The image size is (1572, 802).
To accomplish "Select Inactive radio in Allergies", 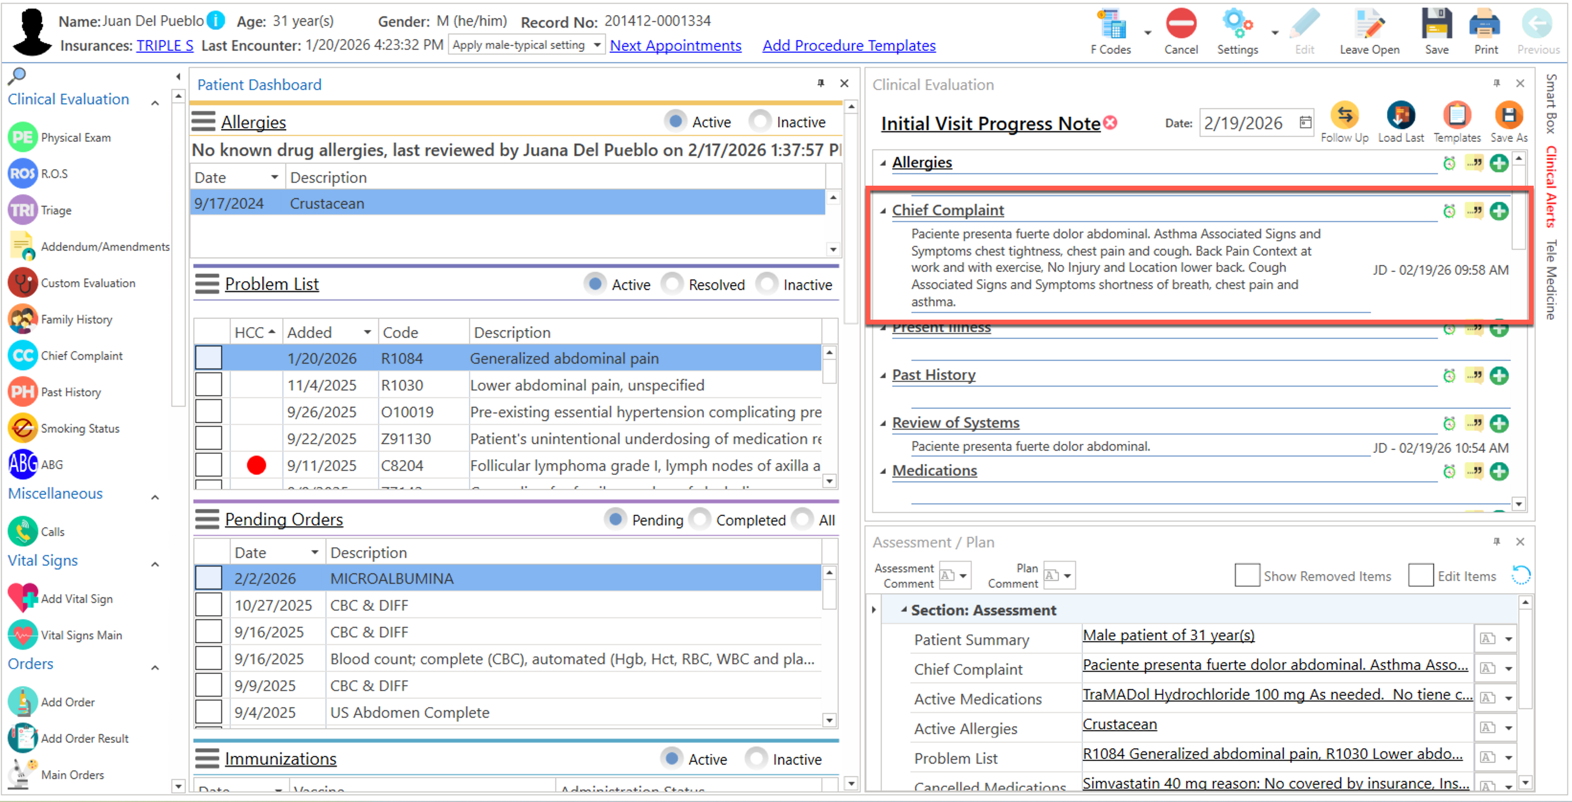I will coord(760,122).
